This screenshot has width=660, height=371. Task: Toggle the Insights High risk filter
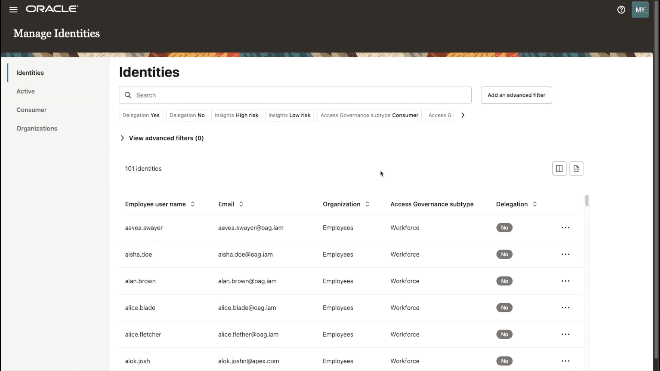[236, 115]
